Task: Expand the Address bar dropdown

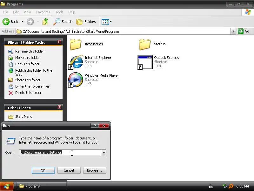Action: click(233, 31)
